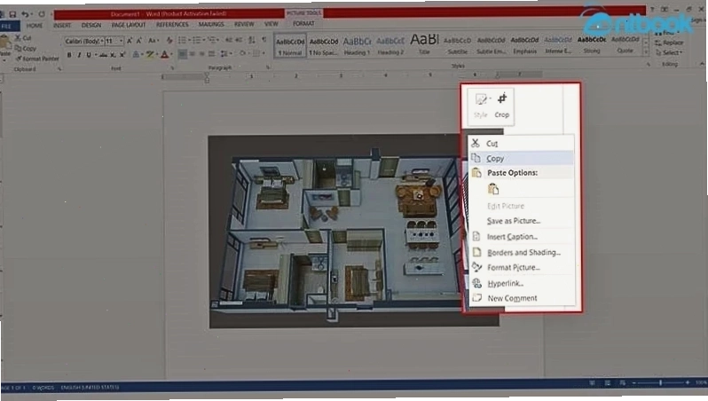The width and height of the screenshot is (708, 401).
Task: Toggle Superscript formatting
Action: click(122, 55)
